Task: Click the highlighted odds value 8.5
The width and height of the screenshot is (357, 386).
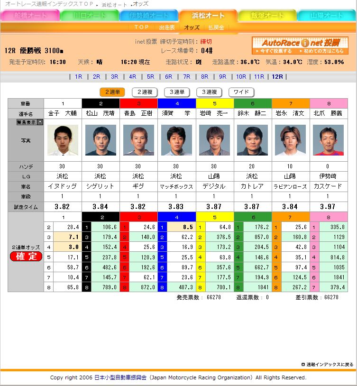Action: [x=188, y=227]
